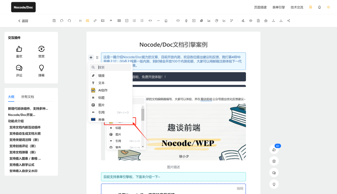Click the undo arrow in toolbar
The image size is (337, 194).
point(62,21)
